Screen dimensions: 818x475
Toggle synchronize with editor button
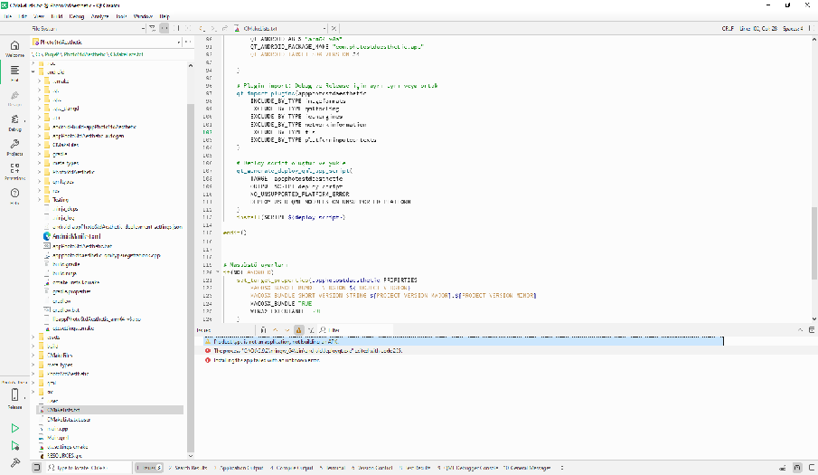[x=165, y=28]
